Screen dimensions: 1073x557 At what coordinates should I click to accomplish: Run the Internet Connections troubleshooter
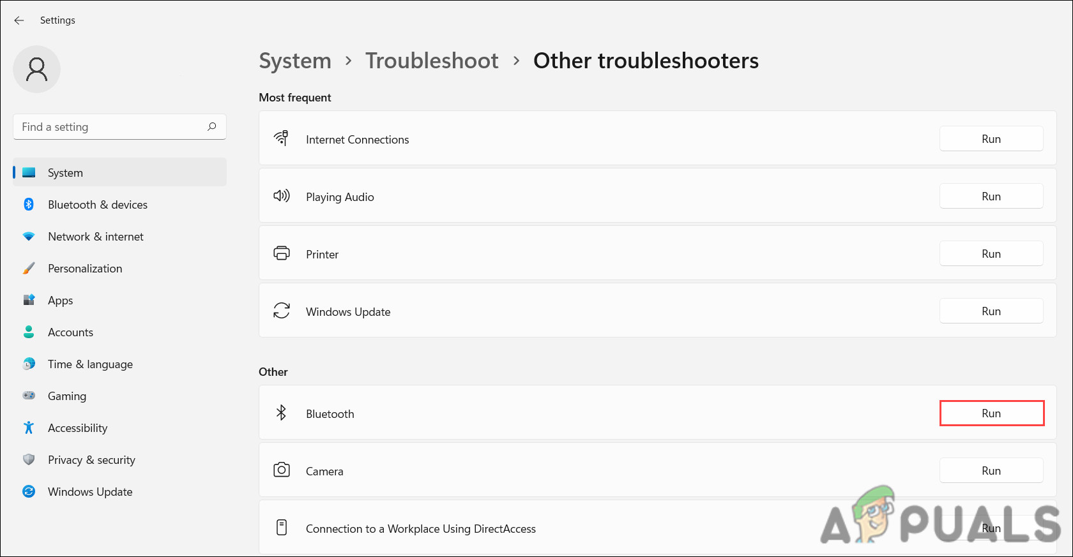(991, 139)
